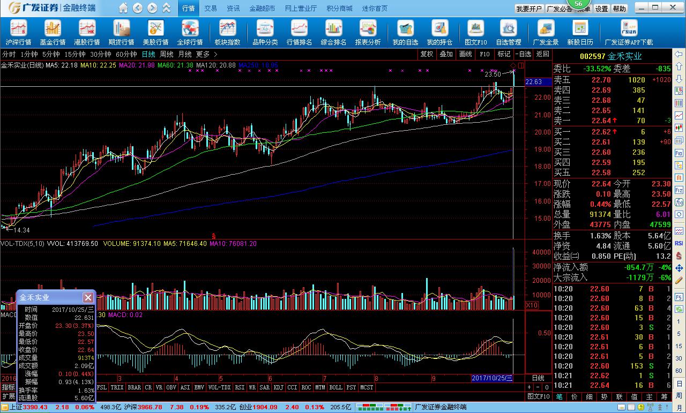Image resolution: width=686 pixels, height=413 pixels.
Task: Open 广发证券APP下载 icon
Action: click(629, 33)
